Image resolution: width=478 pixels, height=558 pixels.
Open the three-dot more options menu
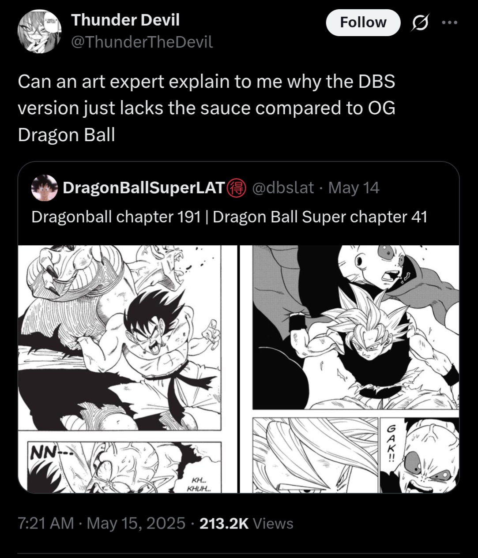click(450, 22)
